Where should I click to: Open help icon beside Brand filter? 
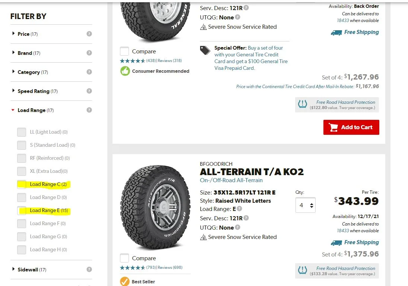click(x=89, y=53)
